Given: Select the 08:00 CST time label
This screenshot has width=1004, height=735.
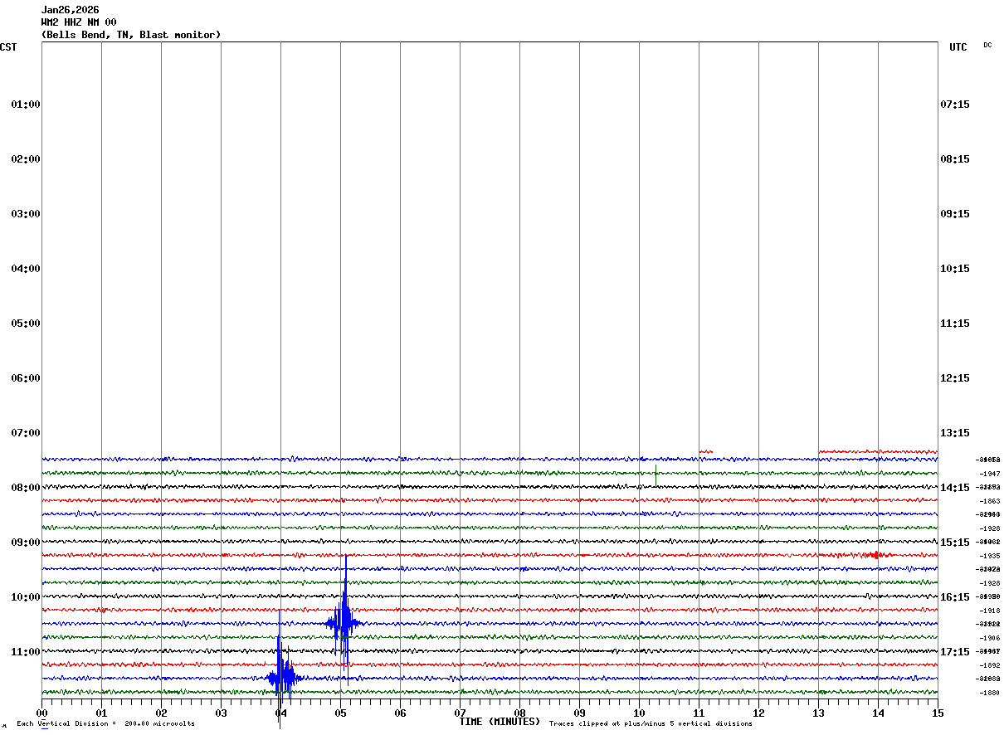Looking at the screenshot, I should (x=26, y=488).
